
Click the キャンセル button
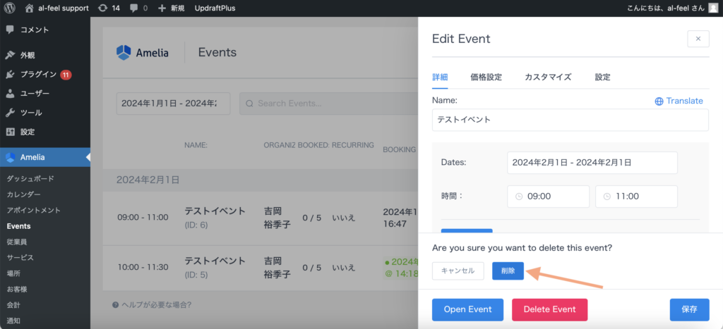458,271
